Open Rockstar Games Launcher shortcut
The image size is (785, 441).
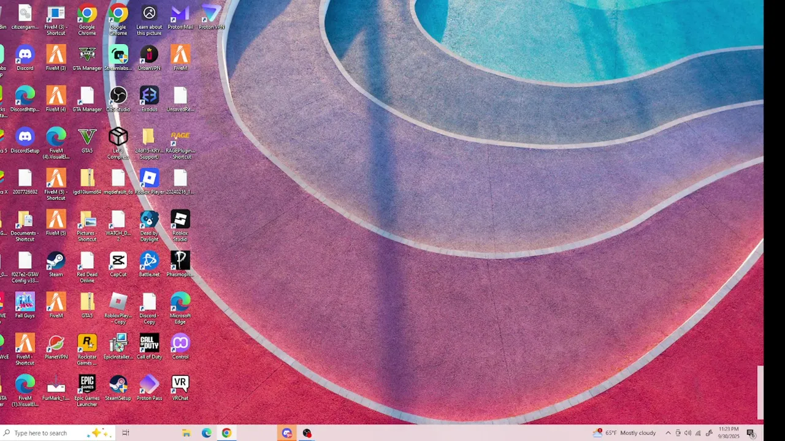[87, 349]
